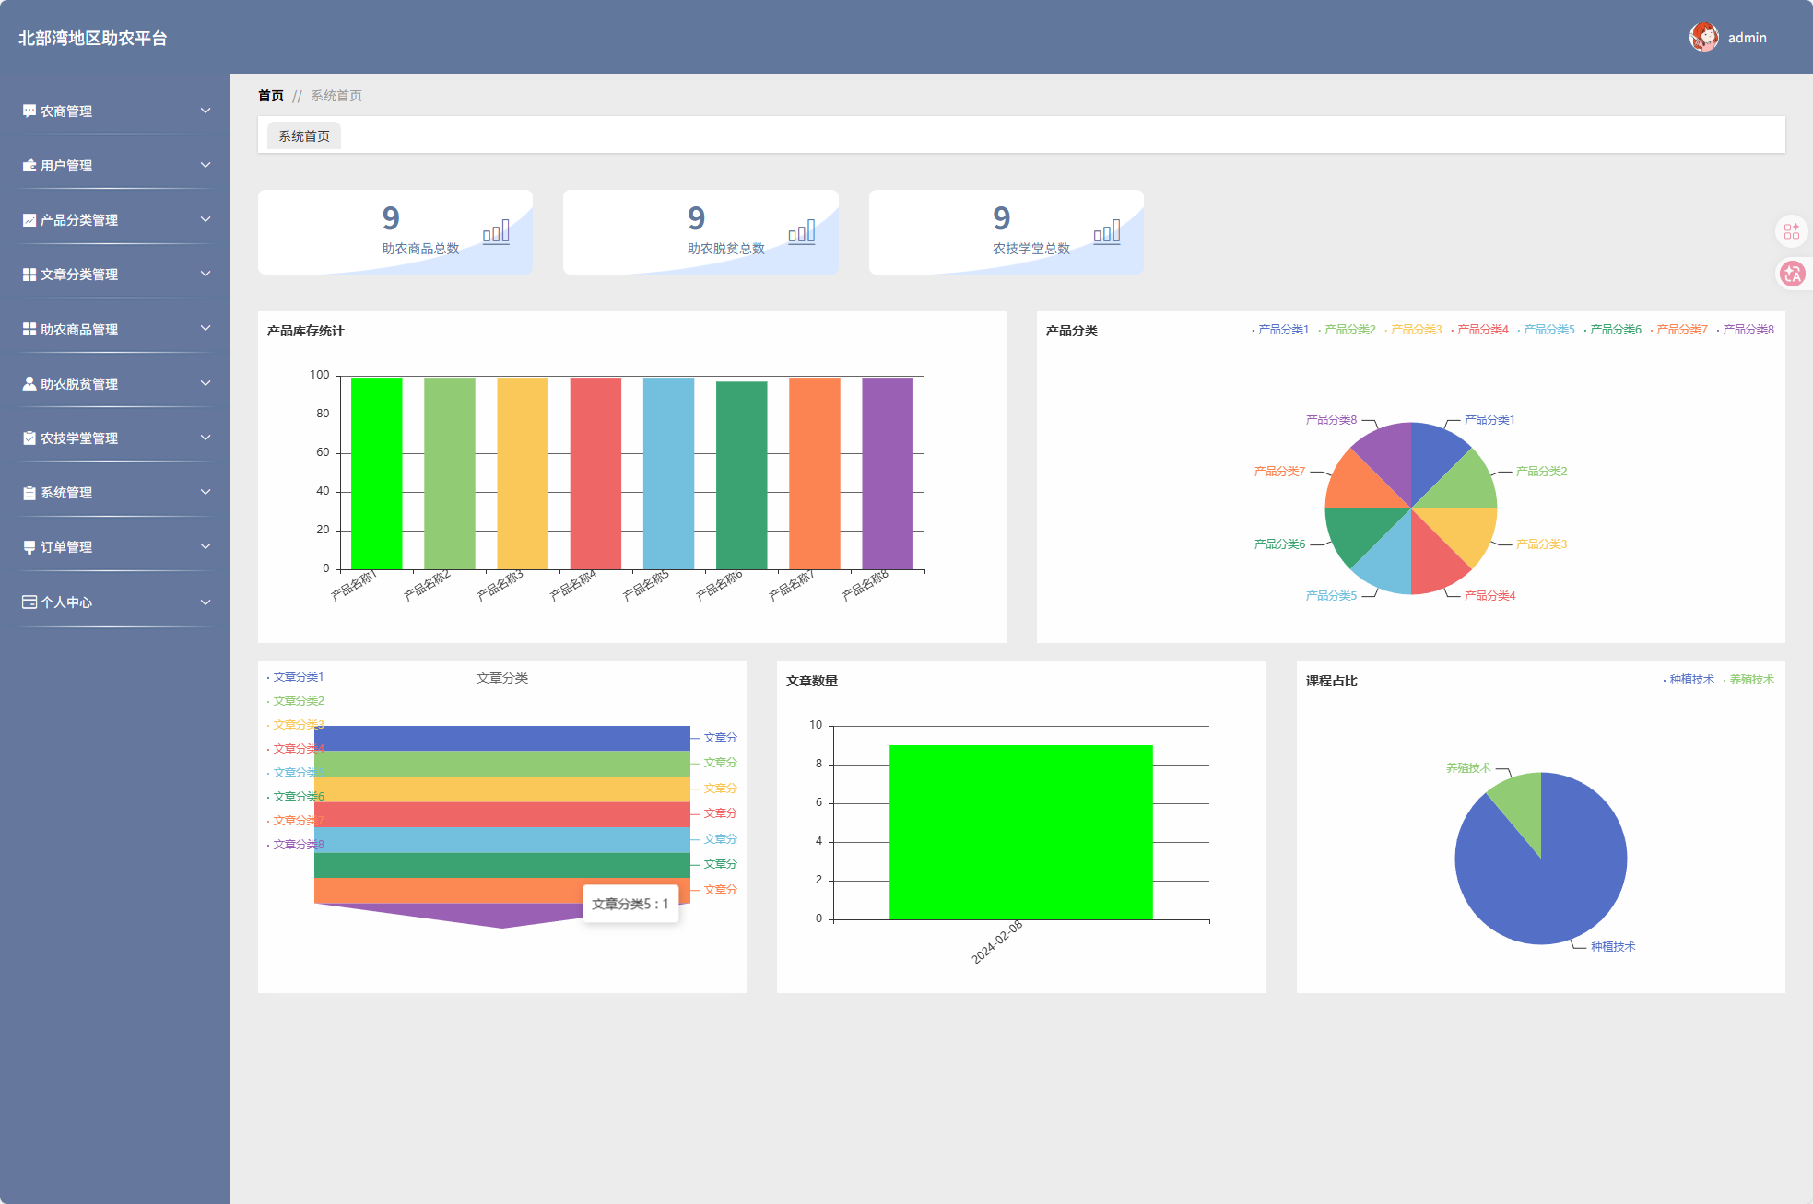Click the purple 产品名称8 bar
The width and height of the screenshot is (1813, 1204).
click(888, 473)
